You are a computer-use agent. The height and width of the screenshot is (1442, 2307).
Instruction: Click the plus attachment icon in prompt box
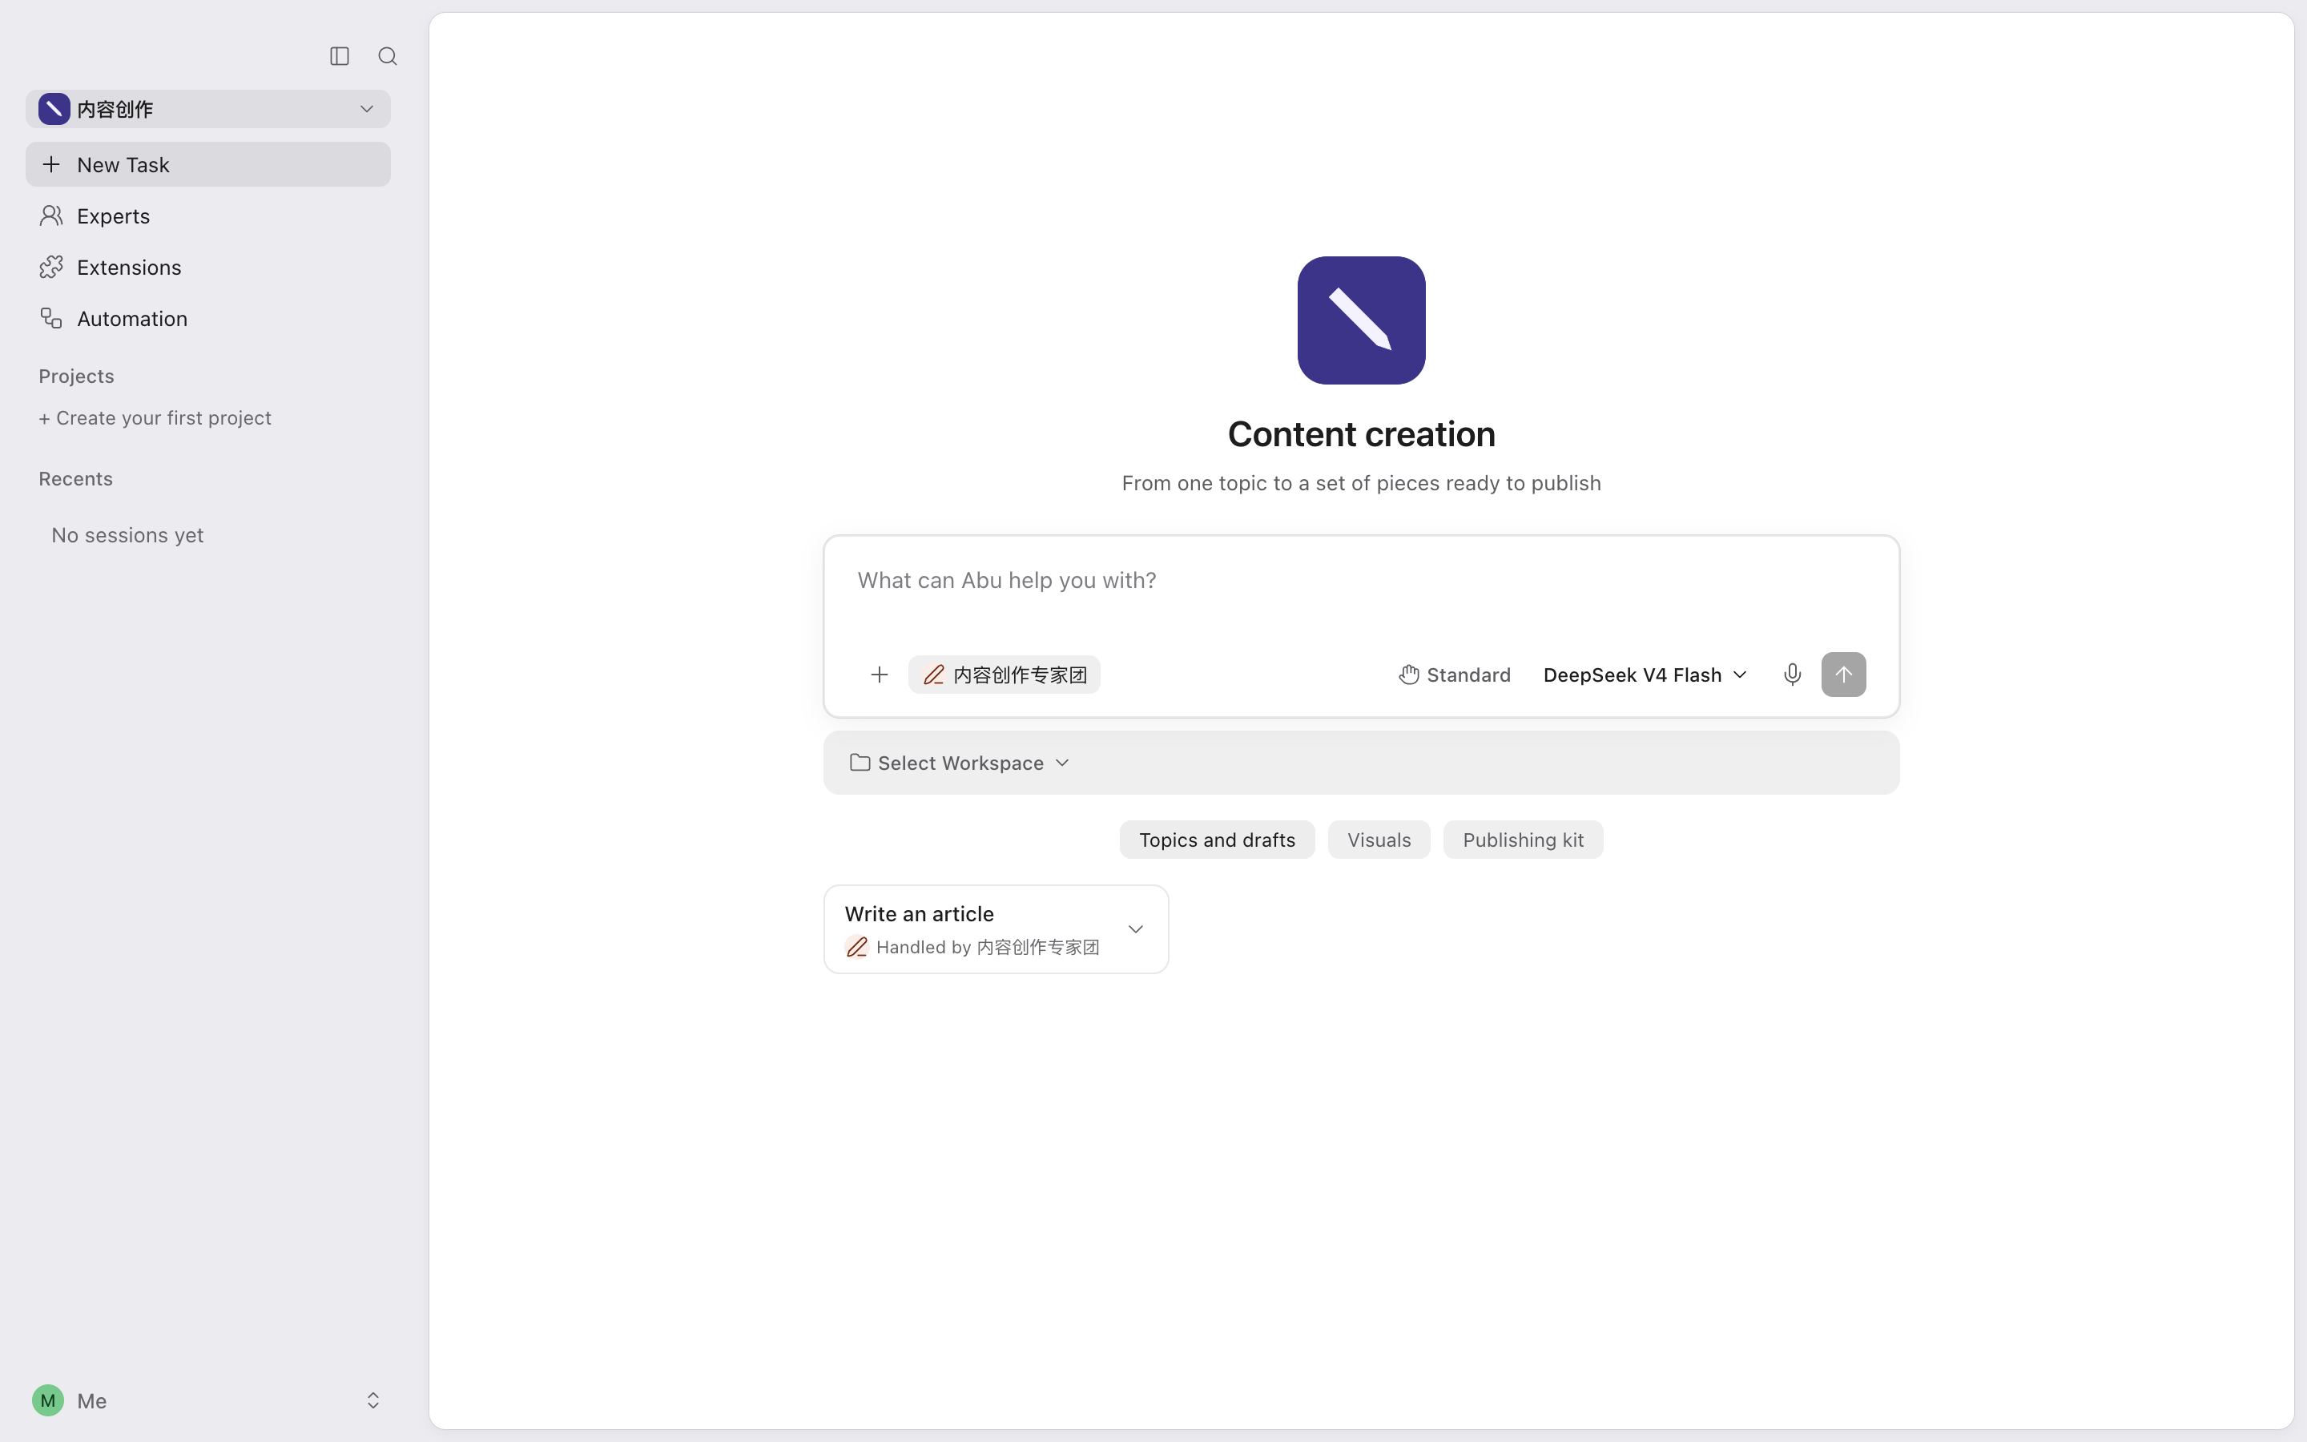coord(879,675)
